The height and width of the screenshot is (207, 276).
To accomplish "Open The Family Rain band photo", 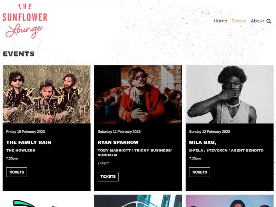I will pyautogui.click(x=47, y=94).
